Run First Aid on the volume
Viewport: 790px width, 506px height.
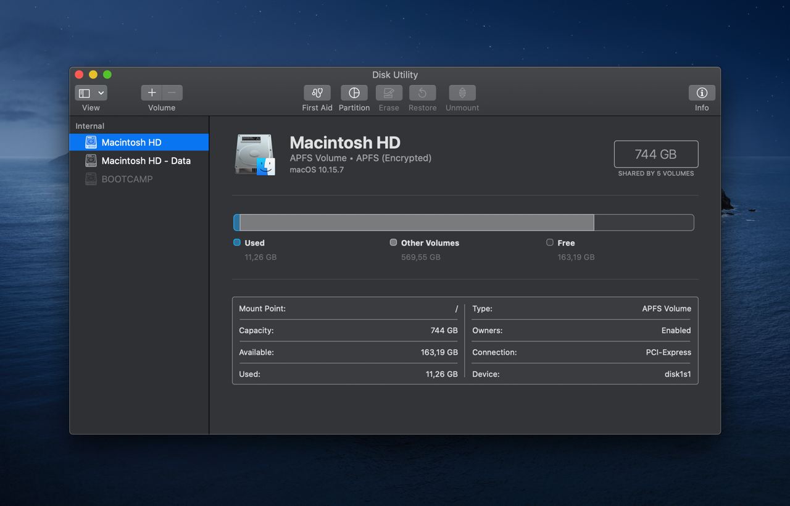317,93
